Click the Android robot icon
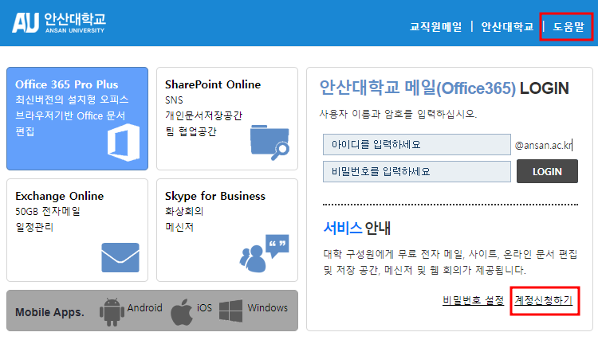The image size is (598, 340). (112, 312)
